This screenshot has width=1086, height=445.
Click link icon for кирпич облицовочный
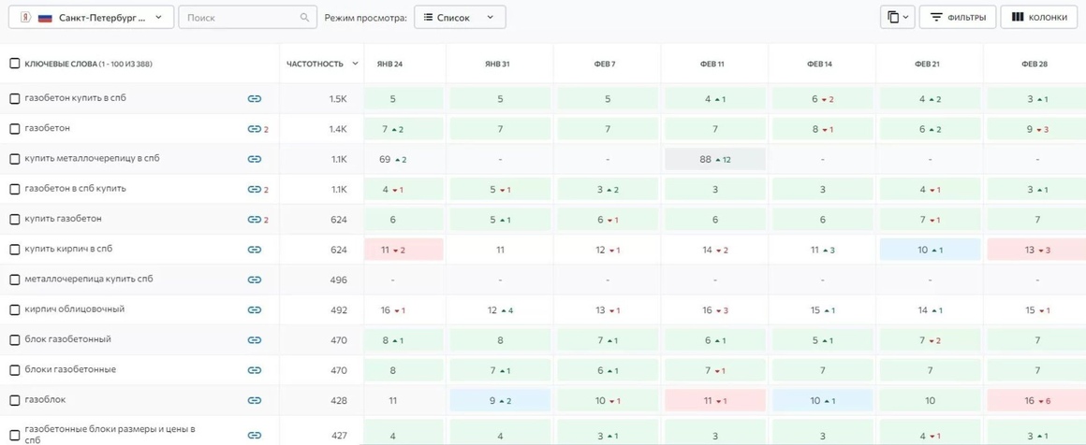(255, 310)
